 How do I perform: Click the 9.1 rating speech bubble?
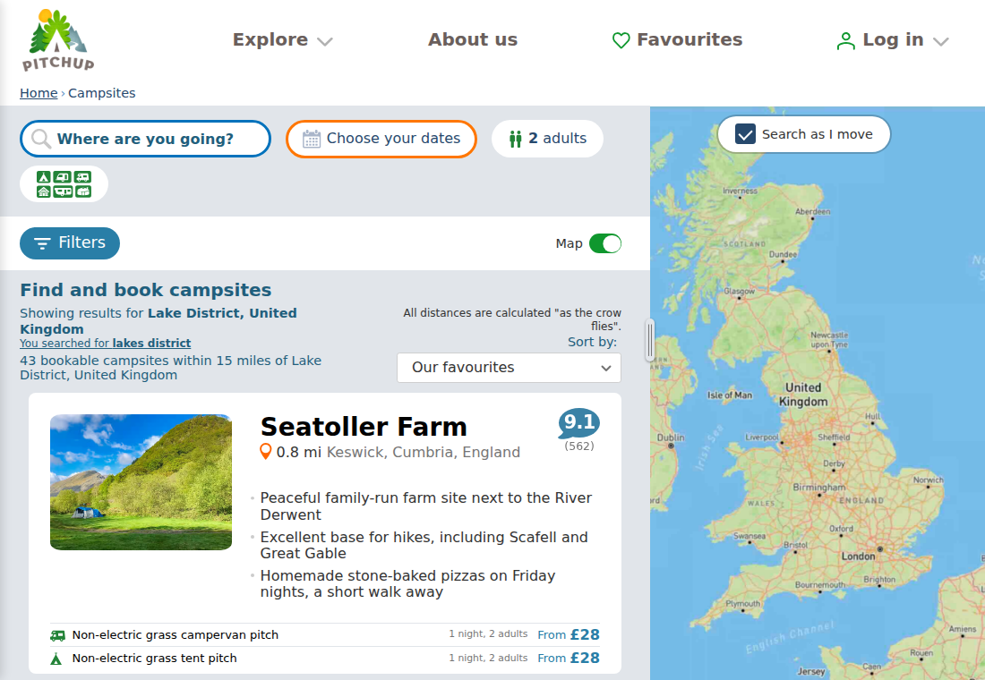click(578, 423)
